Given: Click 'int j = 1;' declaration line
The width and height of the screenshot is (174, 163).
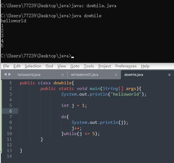Looking at the screenshot, I should click(x=74, y=106).
